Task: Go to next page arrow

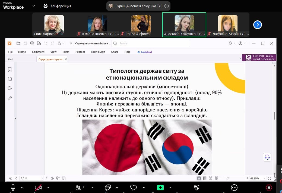Action: (x=46, y=178)
